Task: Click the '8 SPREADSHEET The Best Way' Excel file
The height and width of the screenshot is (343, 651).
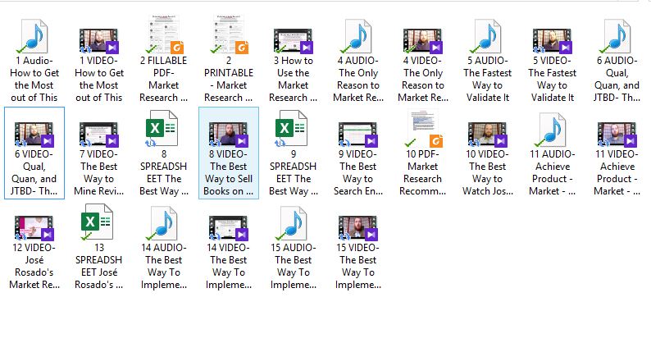Action: (164, 131)
